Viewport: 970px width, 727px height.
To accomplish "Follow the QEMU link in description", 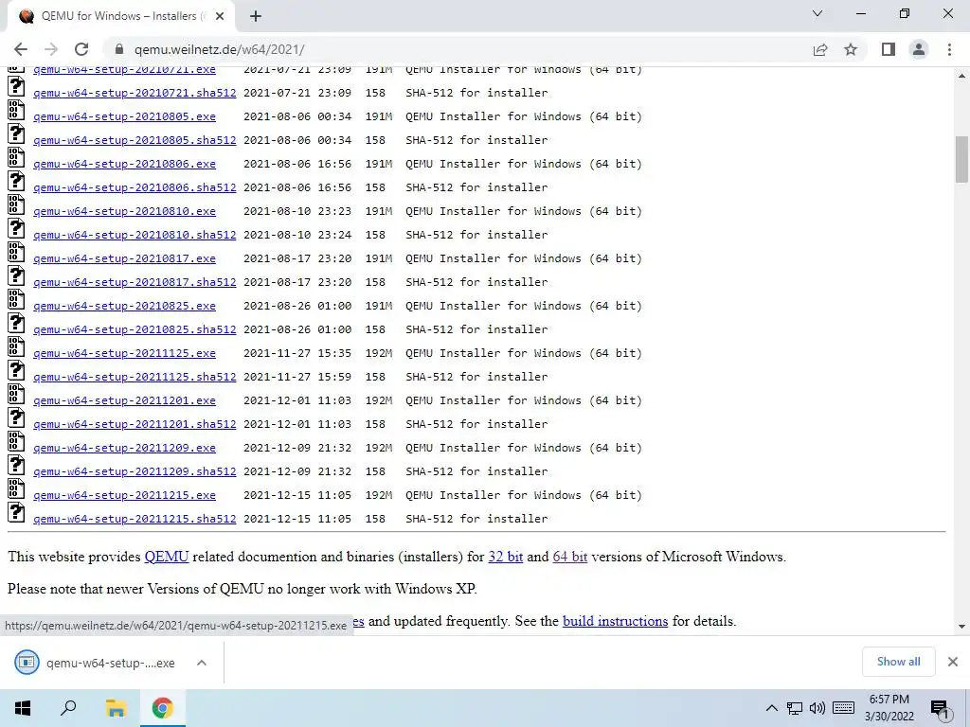I will pyautogui.click(x=167, y=557).
